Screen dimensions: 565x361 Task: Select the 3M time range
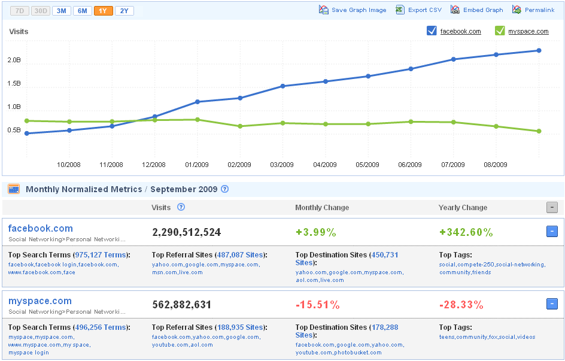click(62, 11)
